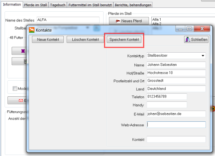Toggle the Mode checkbox in main window

[15, 89]
